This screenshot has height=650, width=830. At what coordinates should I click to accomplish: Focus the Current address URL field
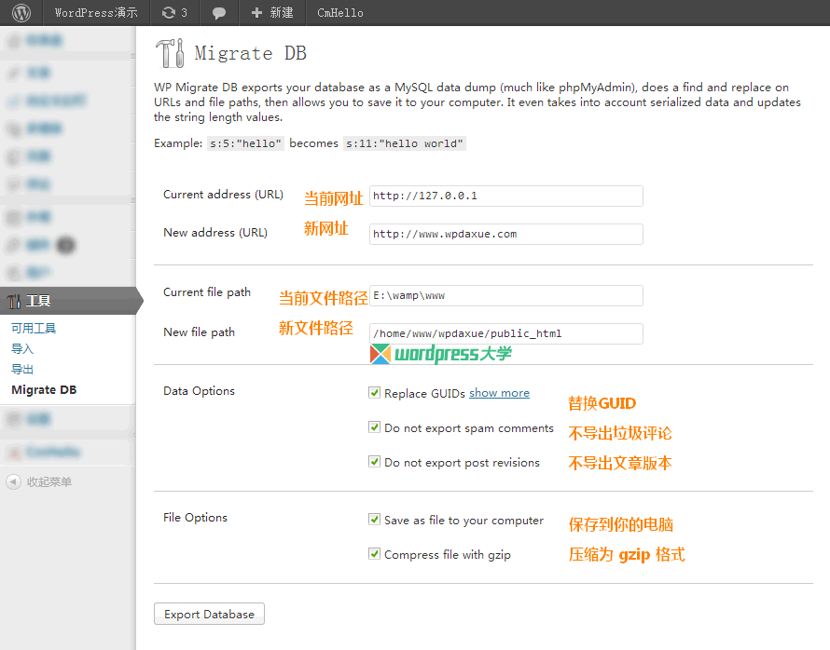click(x=506, y=196)
